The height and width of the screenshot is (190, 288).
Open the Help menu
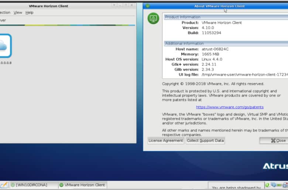point(30,13)
